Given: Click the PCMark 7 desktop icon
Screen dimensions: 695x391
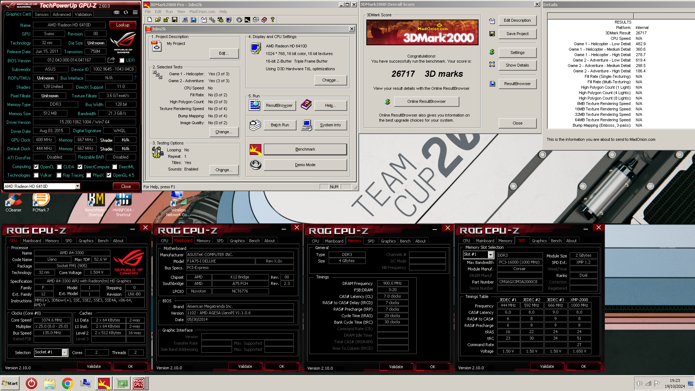Looking at the screenshot, I should (41, 203).
